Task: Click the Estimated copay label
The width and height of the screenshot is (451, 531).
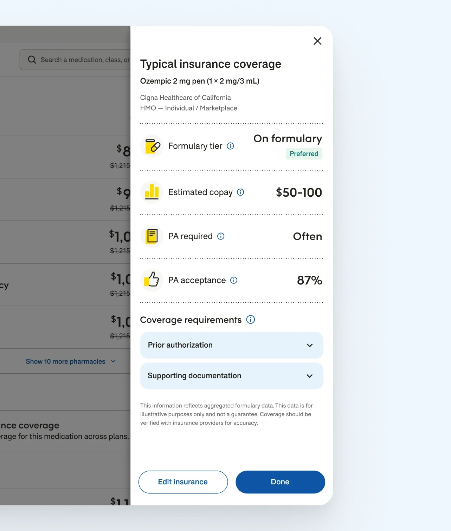Action: pos(200,192)
